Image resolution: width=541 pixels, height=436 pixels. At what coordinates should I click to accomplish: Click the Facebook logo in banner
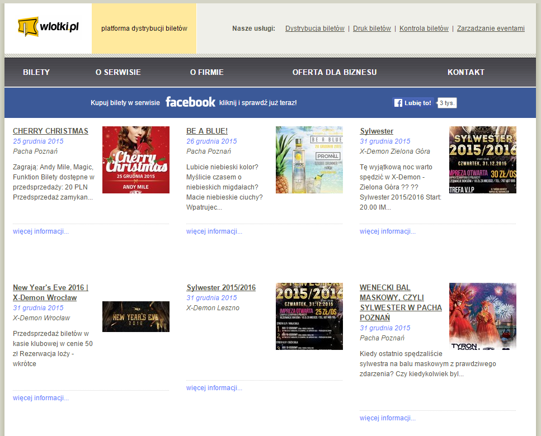190,102
